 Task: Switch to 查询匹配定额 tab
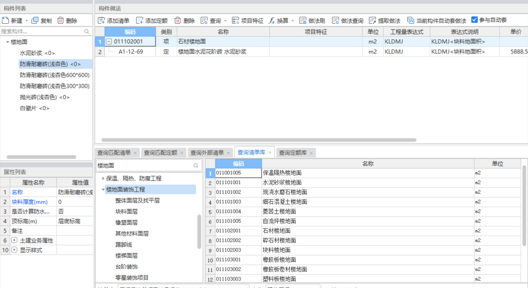160,153
